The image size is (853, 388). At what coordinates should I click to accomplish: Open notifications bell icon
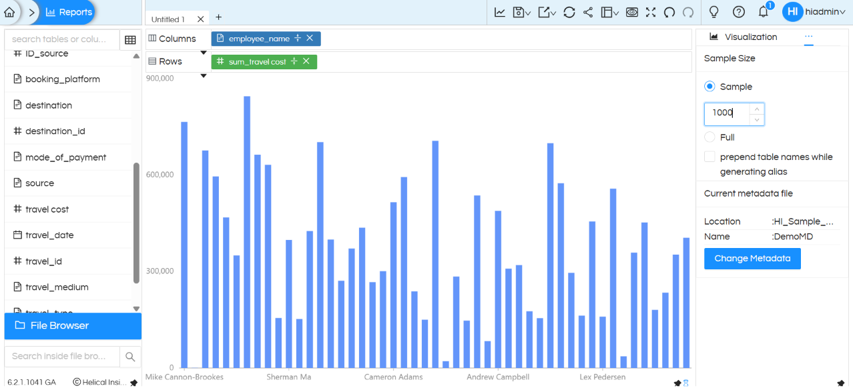764,12
